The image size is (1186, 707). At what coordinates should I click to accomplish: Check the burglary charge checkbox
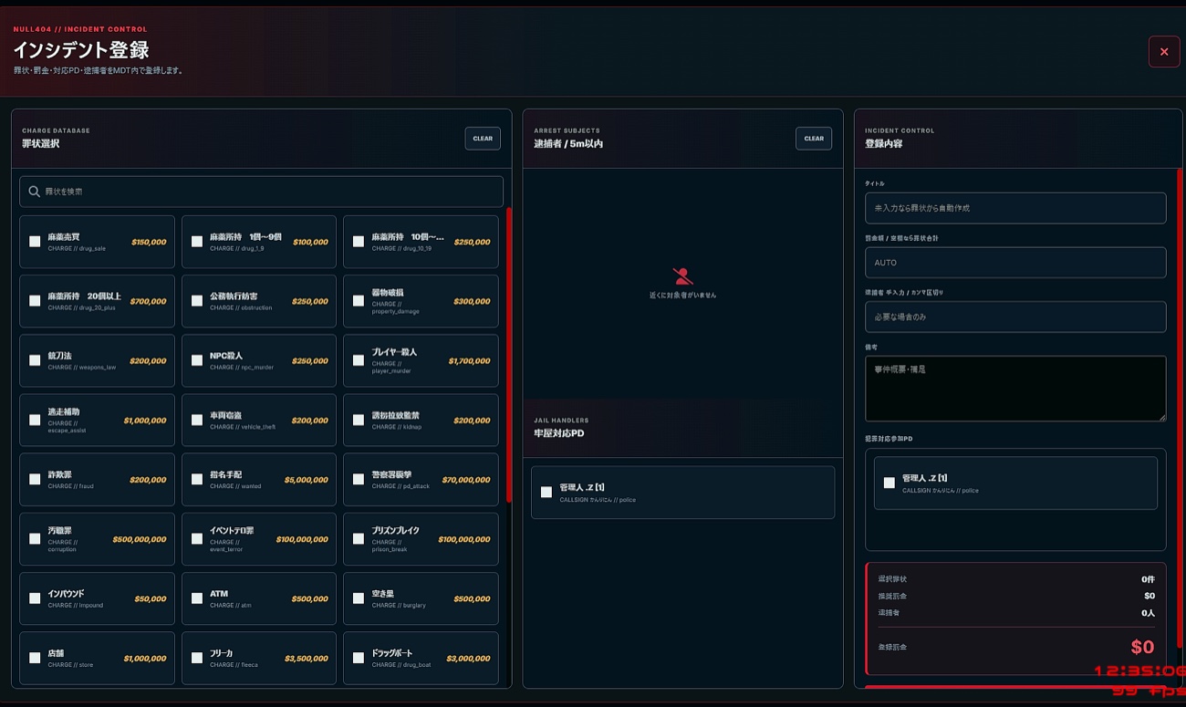359,598
